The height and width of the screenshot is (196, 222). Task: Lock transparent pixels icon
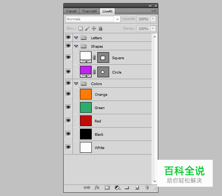[x=80, y=28]
